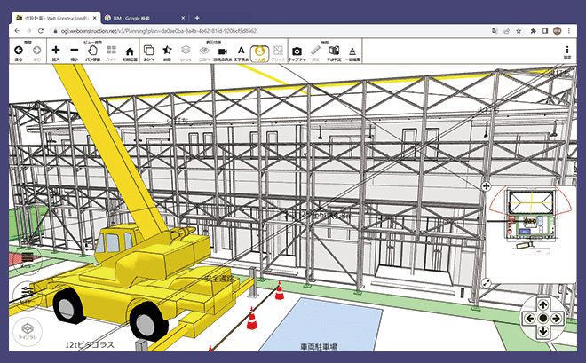Open the interference check (干渉判定) tool
This screenshot has height=363, width=586.
pyautogui.click(x=335, y=52)
